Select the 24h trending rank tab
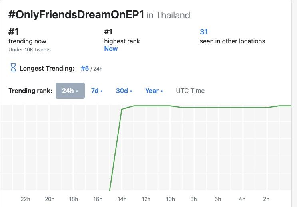The image size is (297, 207). click(x=70, y=91)
